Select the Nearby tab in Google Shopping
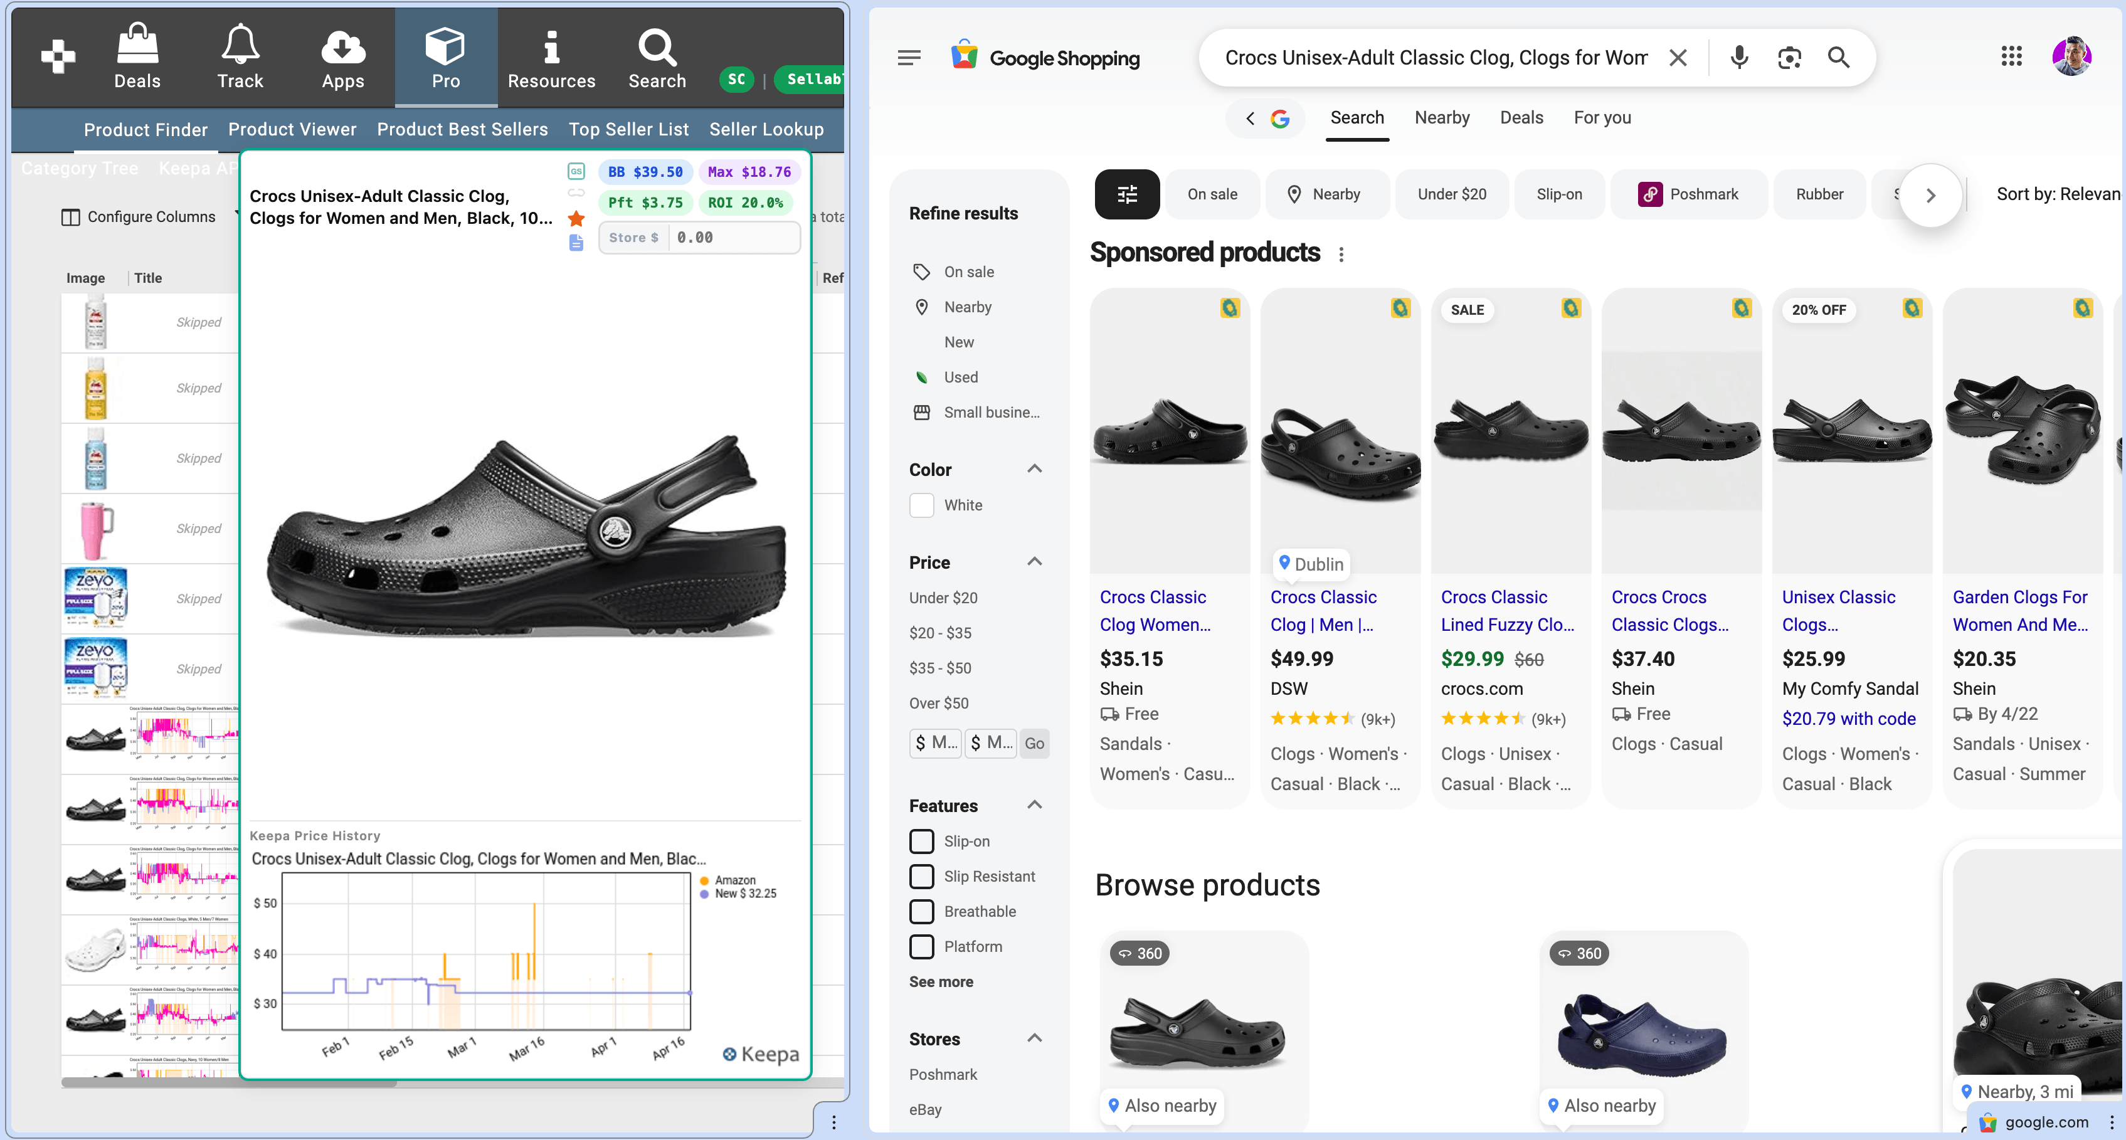 pyautogui.click(x=1442, y=117)
